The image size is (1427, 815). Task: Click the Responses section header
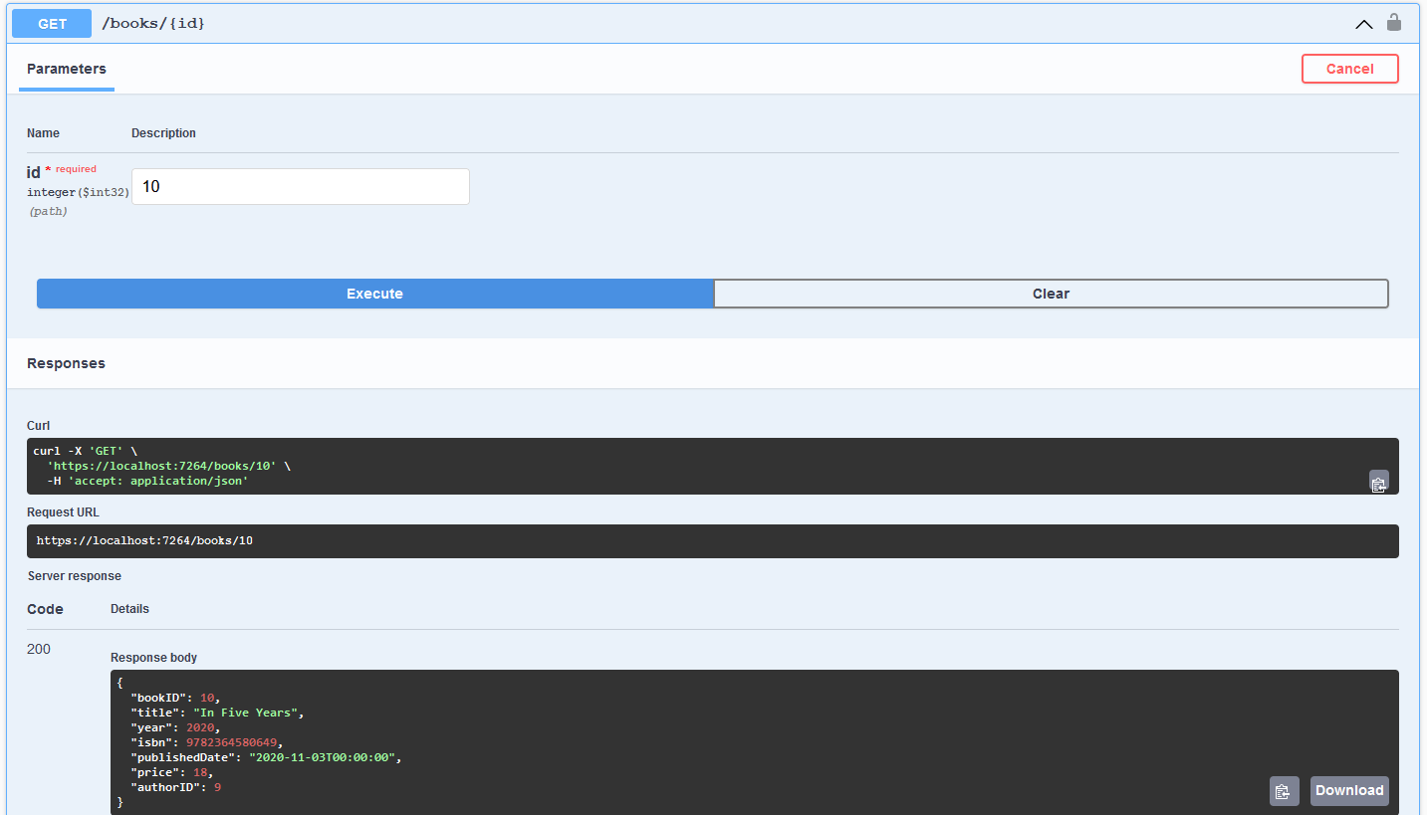pyautogui.click(x=66, y=363)
